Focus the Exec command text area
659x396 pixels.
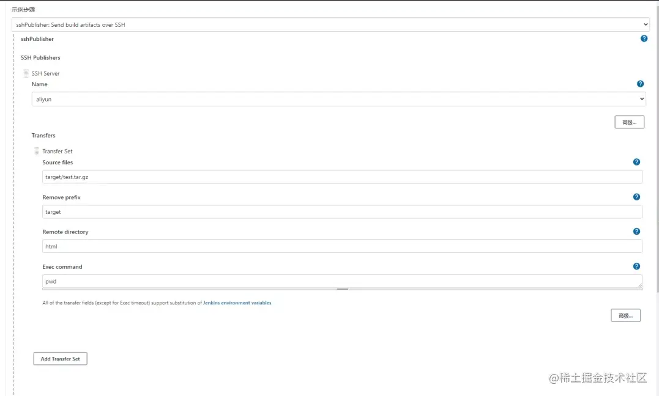click(x=342, y=281)
